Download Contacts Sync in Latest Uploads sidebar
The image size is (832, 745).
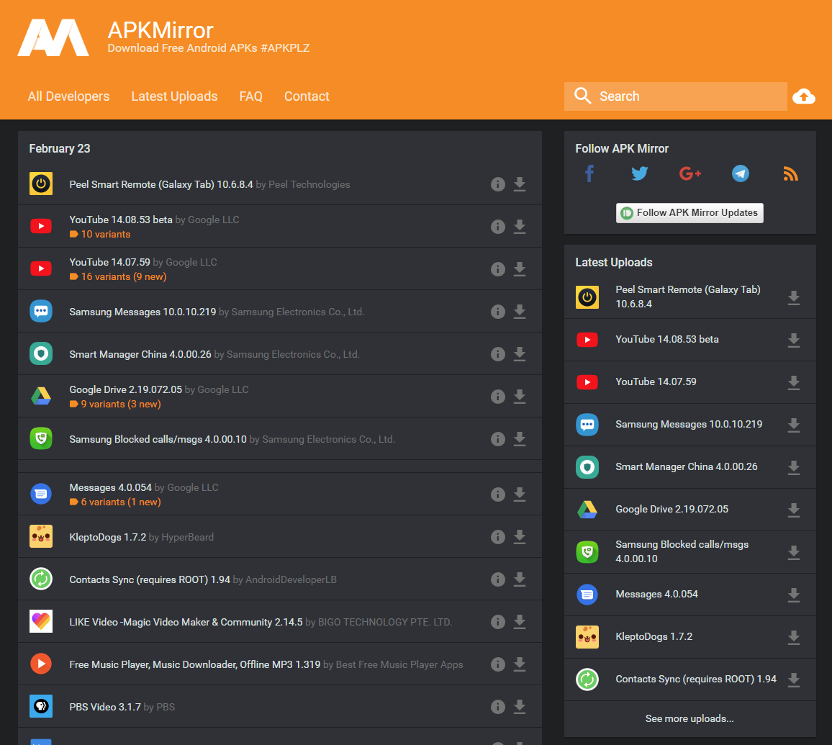tap(793, 679)
